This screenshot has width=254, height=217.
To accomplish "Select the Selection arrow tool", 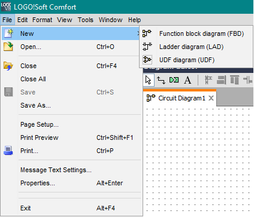I will click(149, 80).
